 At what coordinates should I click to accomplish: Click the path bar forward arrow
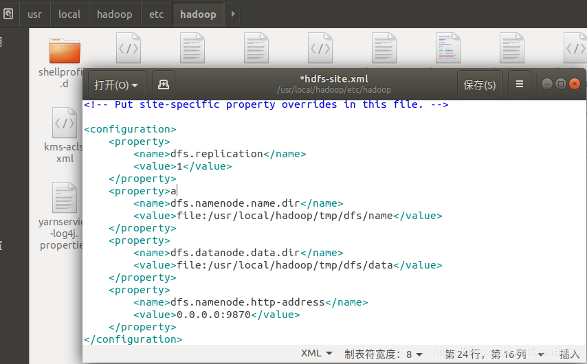click(x=233, y=14)
